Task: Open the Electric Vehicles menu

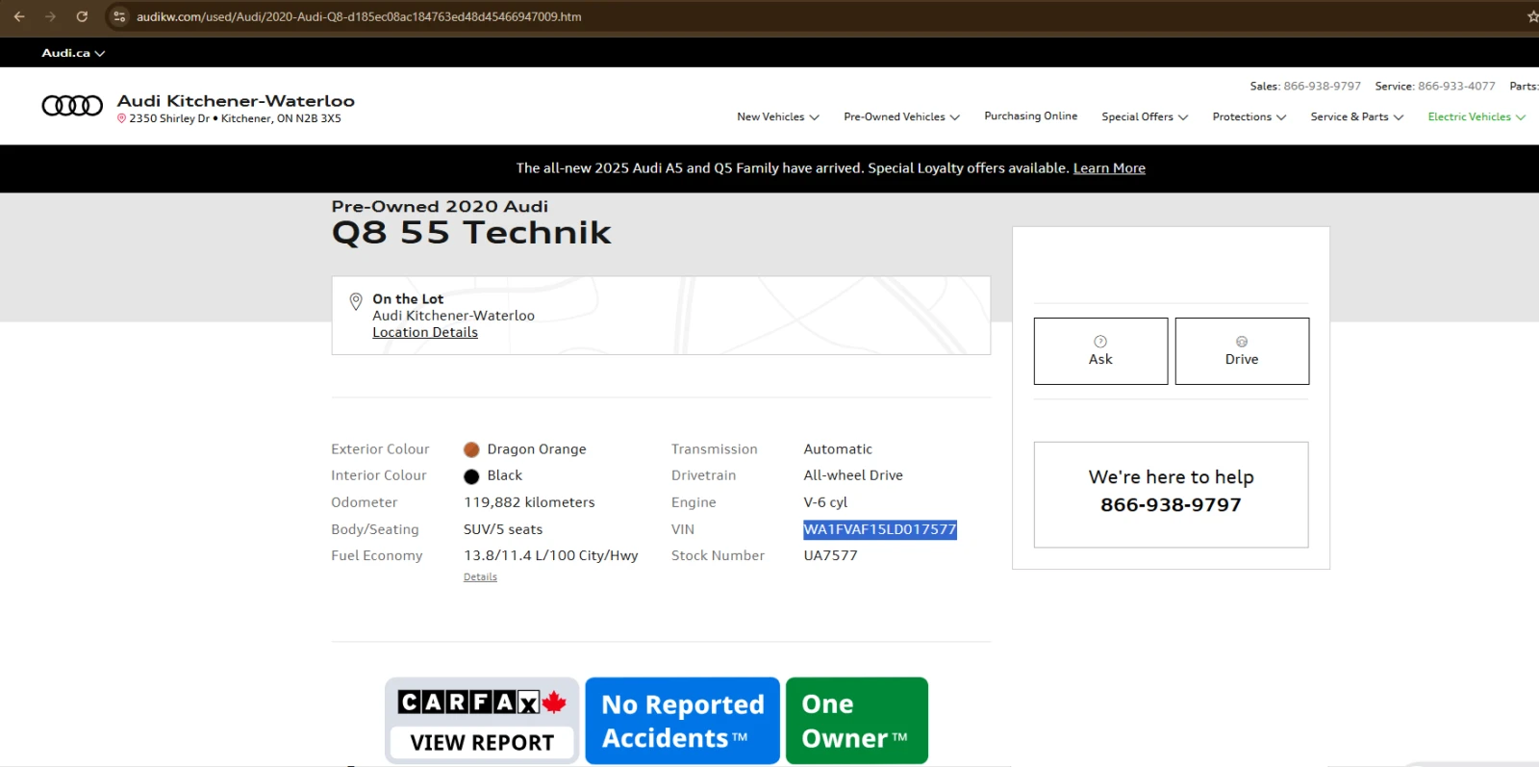Action: 1476,116
